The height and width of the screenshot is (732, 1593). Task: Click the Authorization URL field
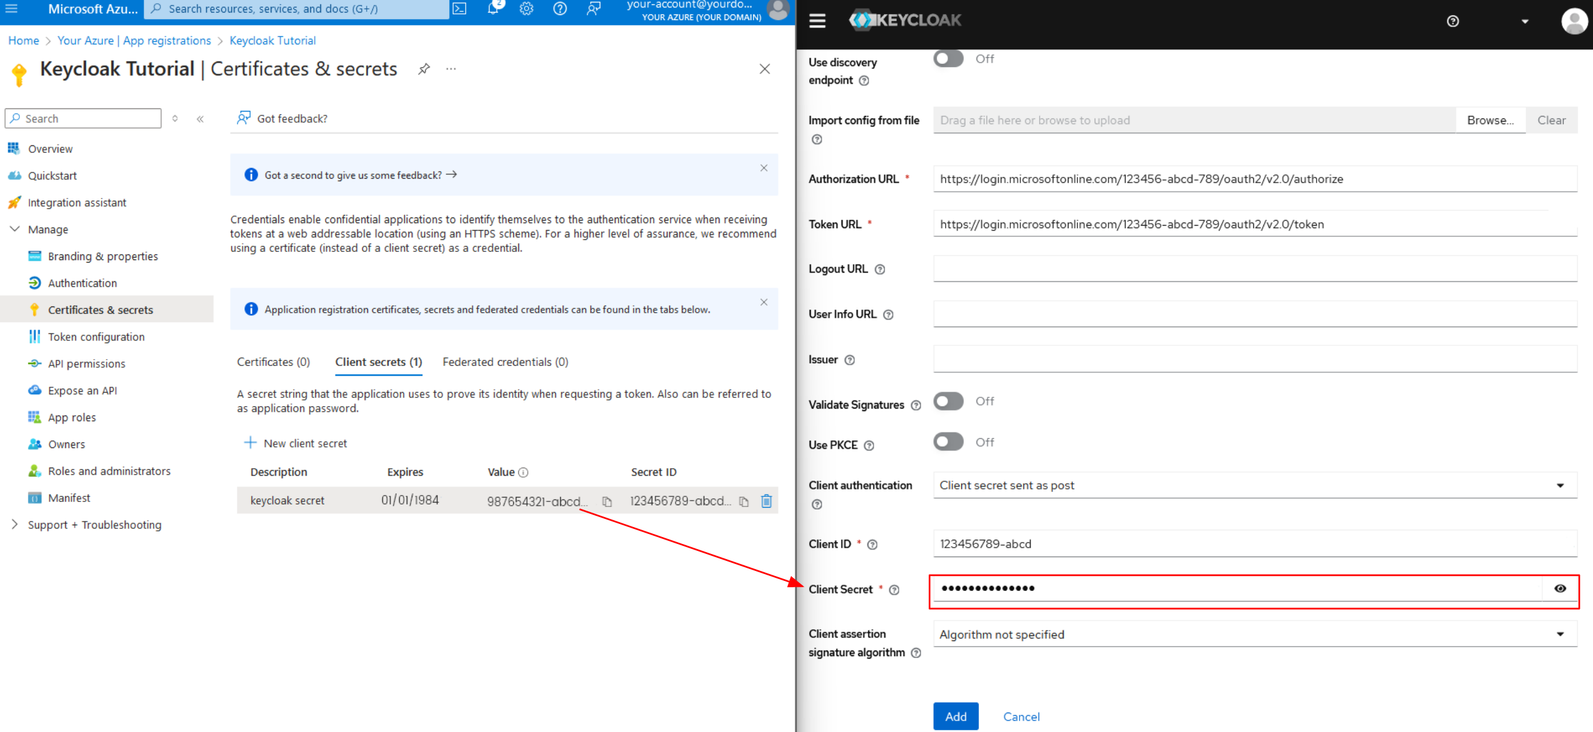tap(1255, 179)
